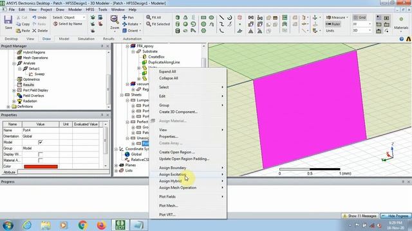Switch to the Results ribbon tab
The width and height of the screenshot is (412, 231).
click(109, 38)
